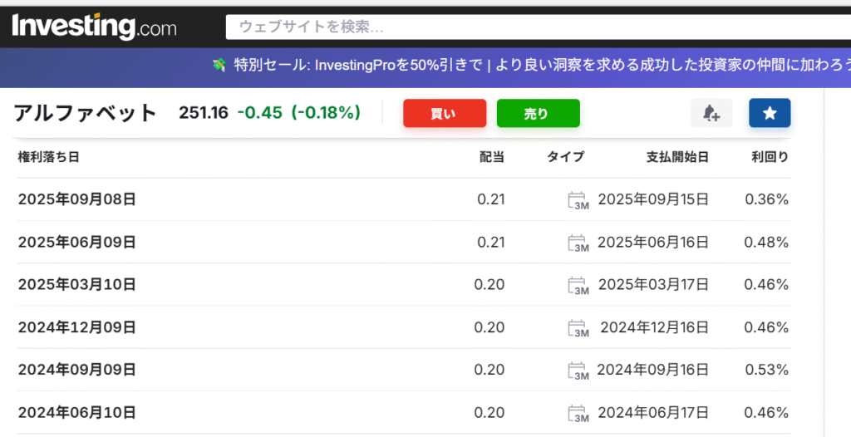
Task: Click the タイプ column header
Action: pyautogui.click(x=565, y=157)
